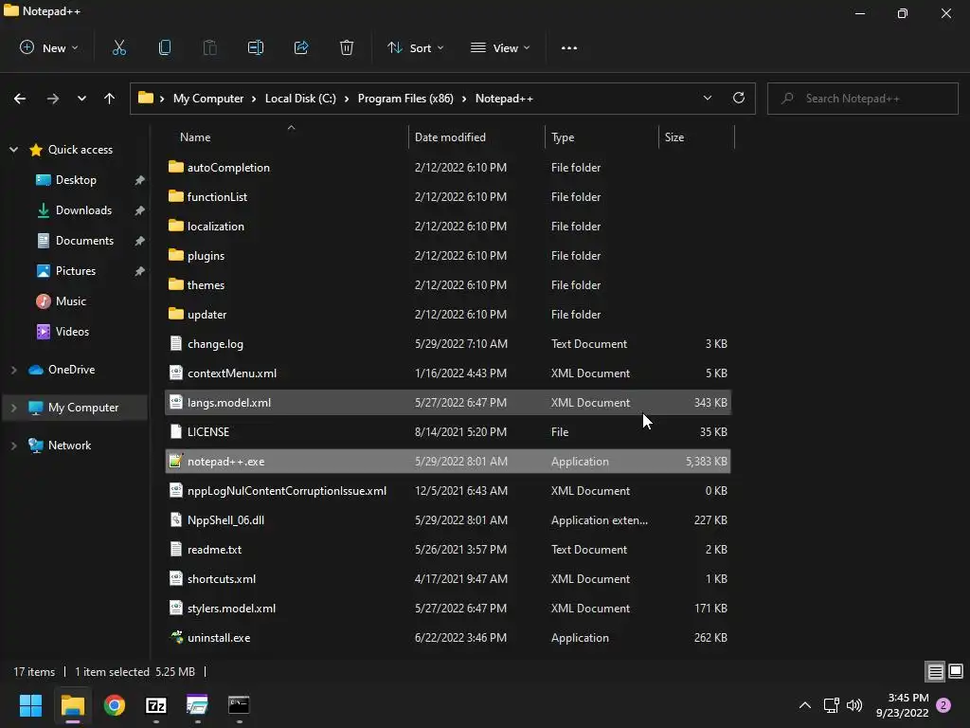Select the plugins folder
970x728 pixels.
448,256
